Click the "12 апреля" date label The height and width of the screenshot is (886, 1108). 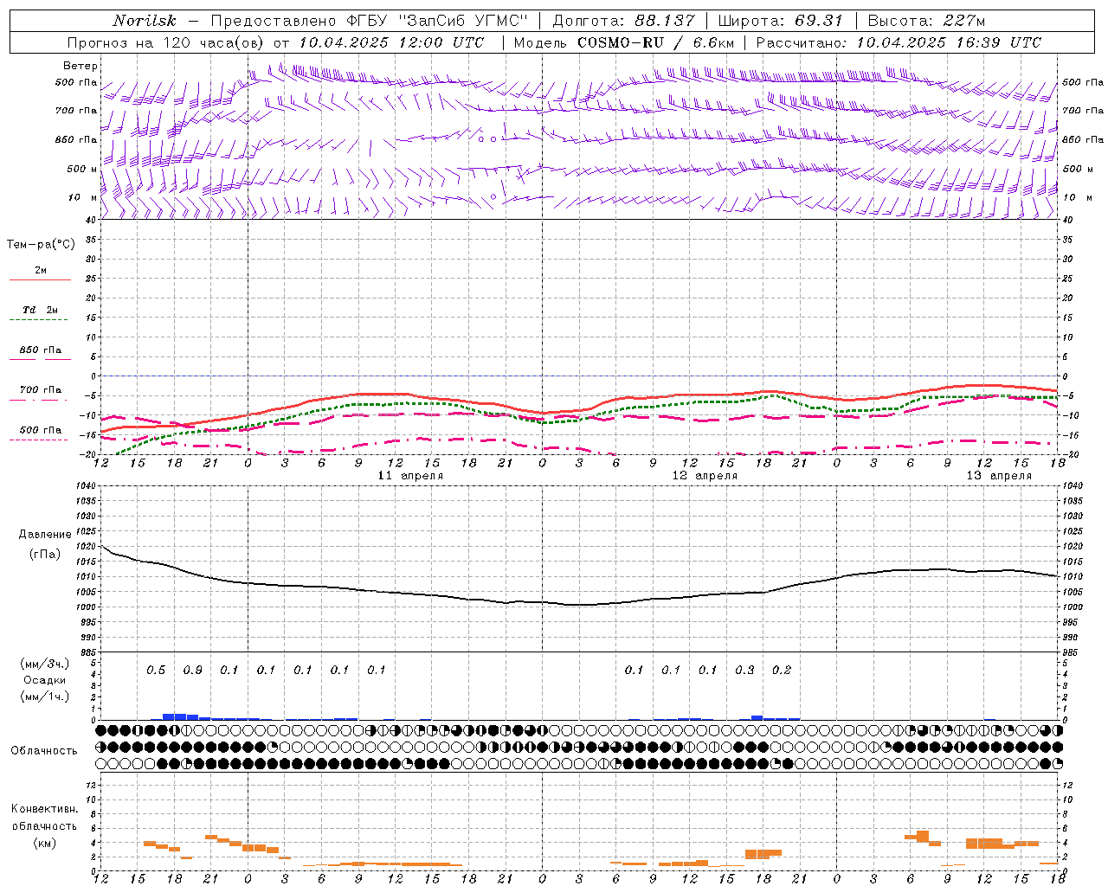coord(705,476)
